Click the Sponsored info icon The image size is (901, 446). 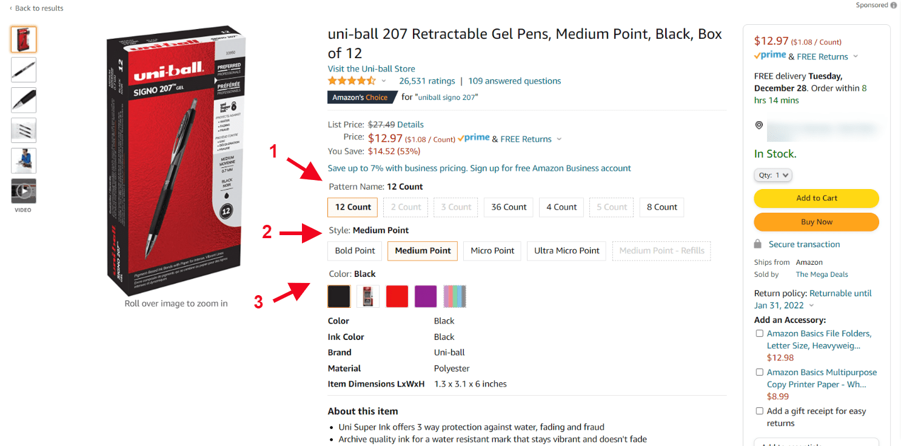coord(894,5)
